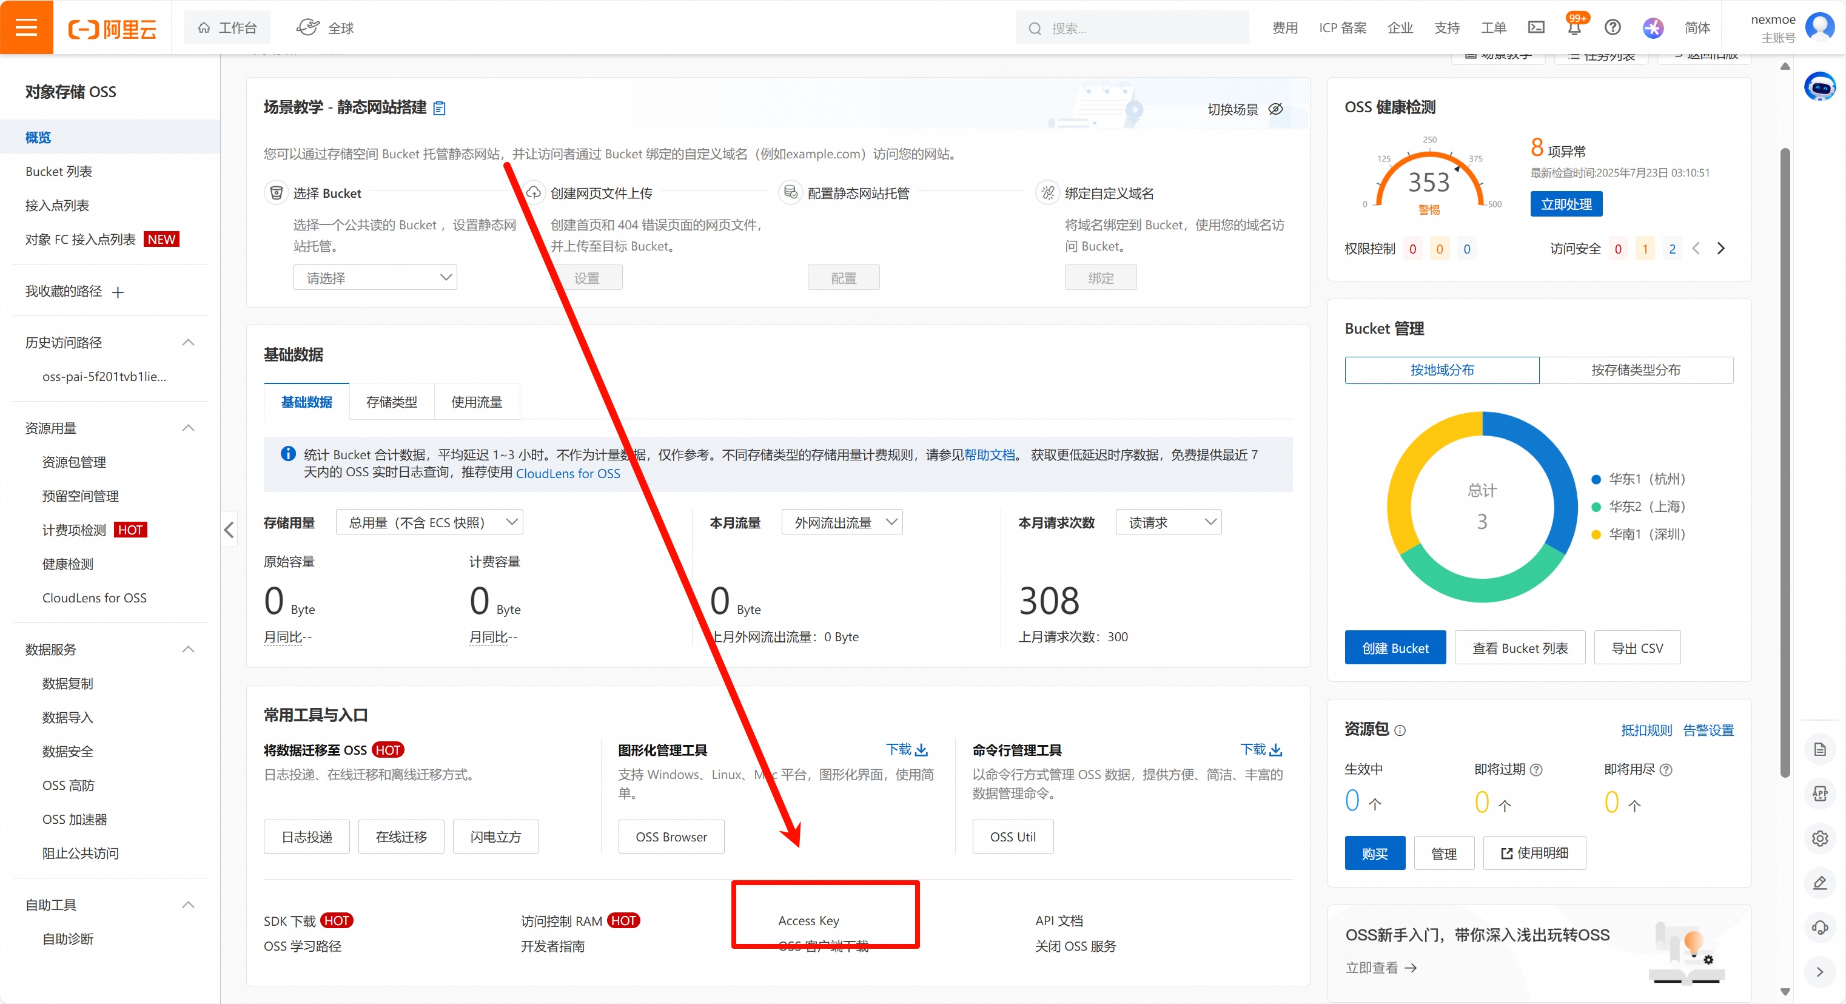Click the help question mark icon

(x=1613, y=27)
